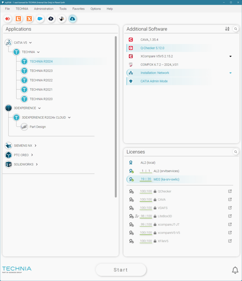242x281 pixels.
Task: Expand the SIEMENS NX node
Action: (35, 145)
